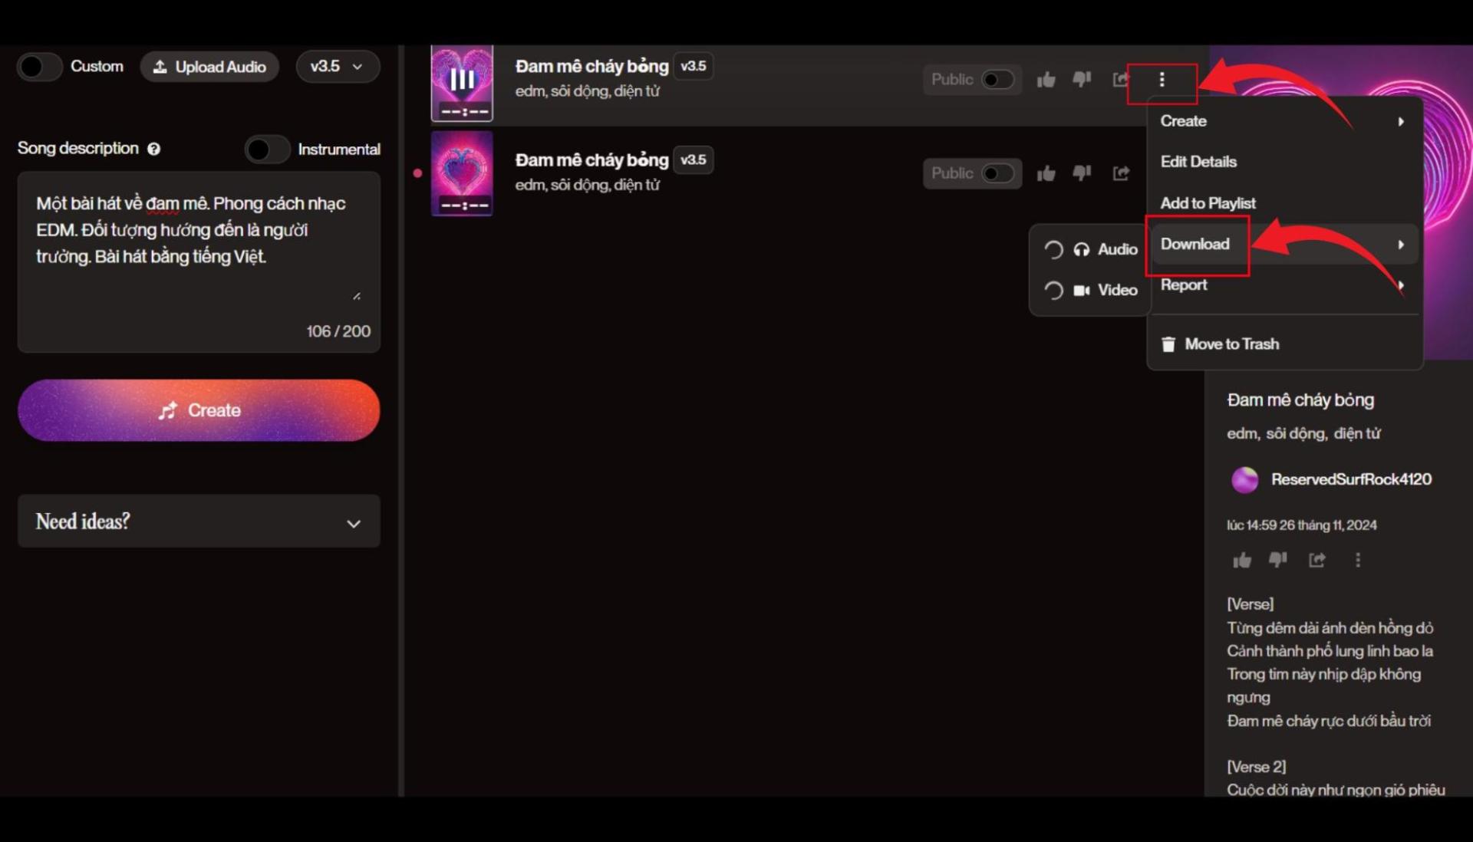Click ReservedSurfRock4120 profile avatar

(x=1244, y=479)
